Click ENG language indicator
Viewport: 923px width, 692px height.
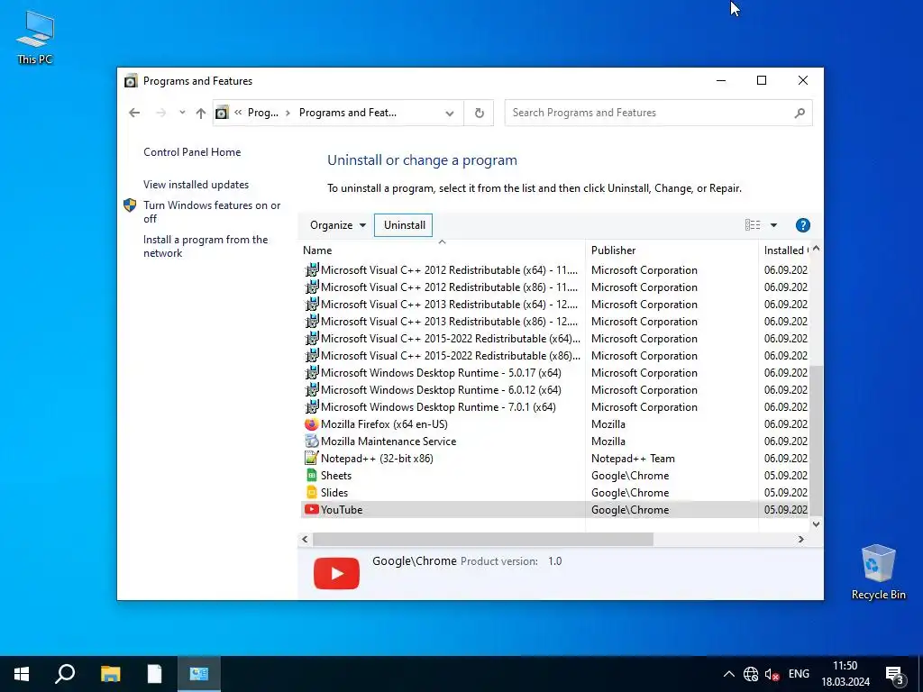[x=799, y=674]
